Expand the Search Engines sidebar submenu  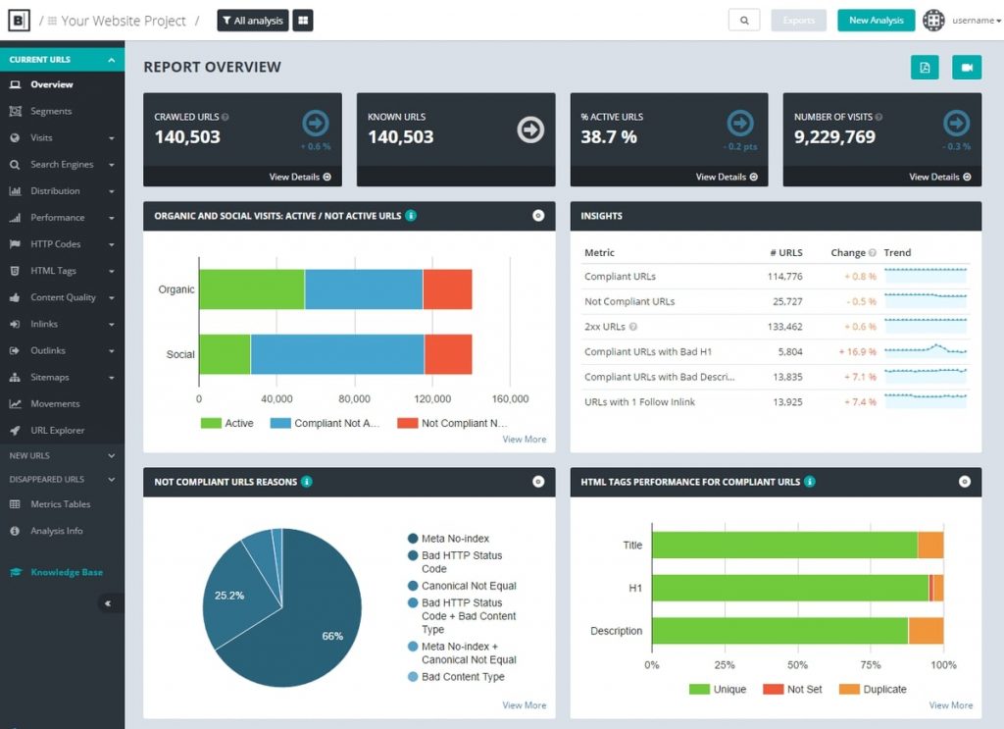112,165
